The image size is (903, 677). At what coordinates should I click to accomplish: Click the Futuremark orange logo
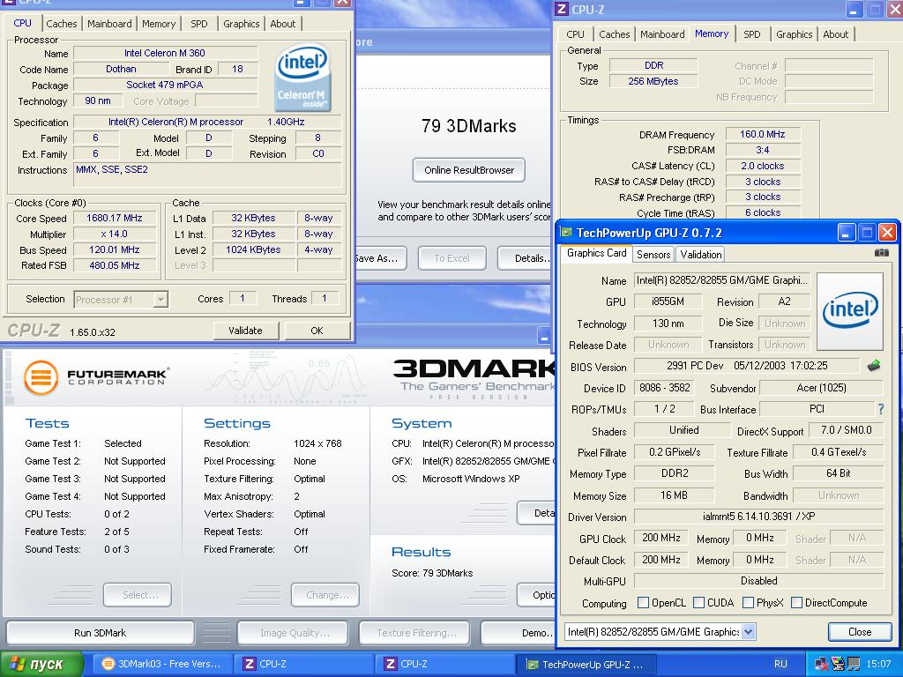tap(41, 377)
